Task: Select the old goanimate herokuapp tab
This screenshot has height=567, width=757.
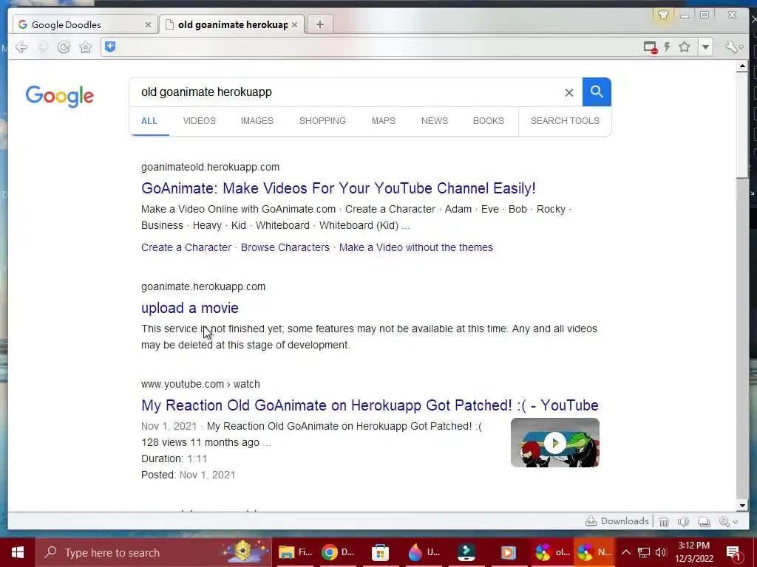Action: (231, 24)
